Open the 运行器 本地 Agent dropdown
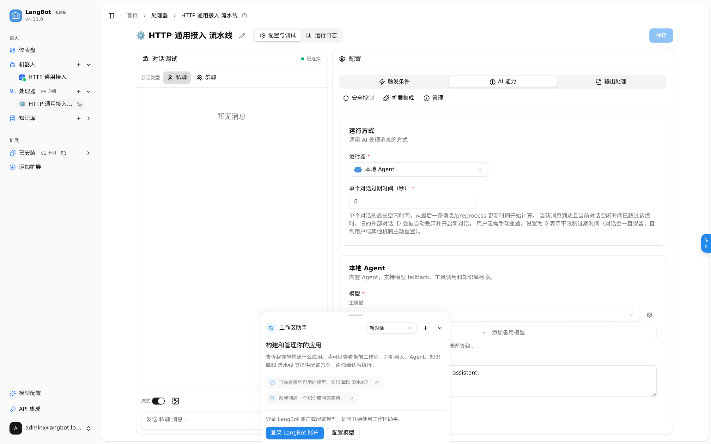The height and width of the screenshot is (444, 711). click(418, 170)
